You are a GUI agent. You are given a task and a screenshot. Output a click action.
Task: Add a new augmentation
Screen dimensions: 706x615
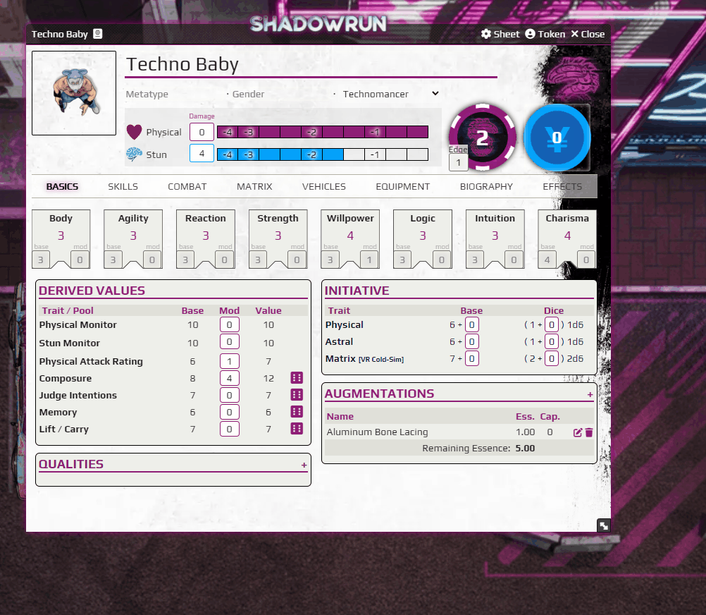(590, 395)
